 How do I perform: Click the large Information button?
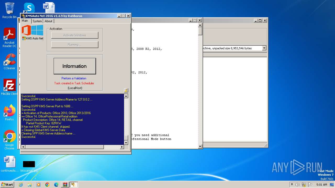[x=75, y=66]
